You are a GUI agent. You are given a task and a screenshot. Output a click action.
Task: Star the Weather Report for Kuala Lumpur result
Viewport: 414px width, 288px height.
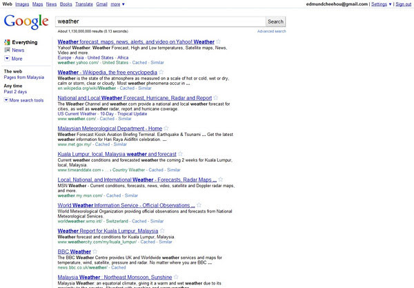(x=162, y=231)
